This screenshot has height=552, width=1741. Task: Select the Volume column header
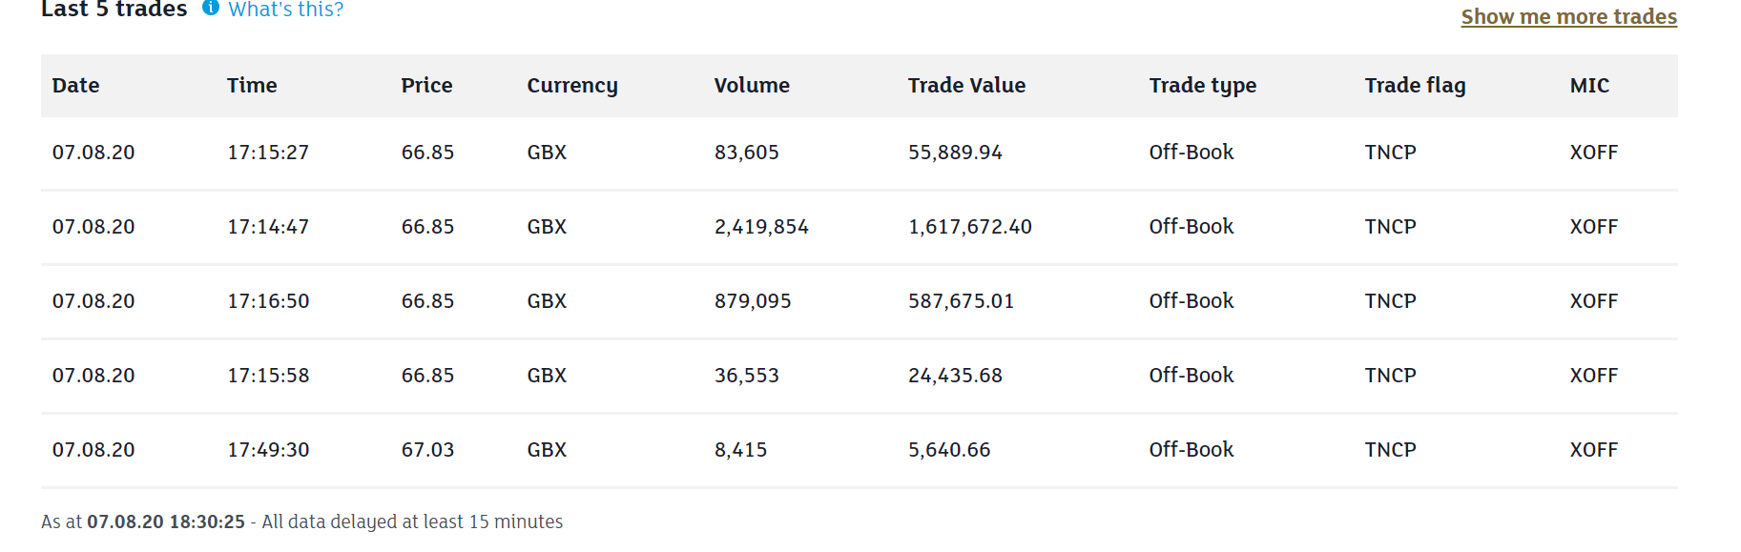click(x=752, y=86)
